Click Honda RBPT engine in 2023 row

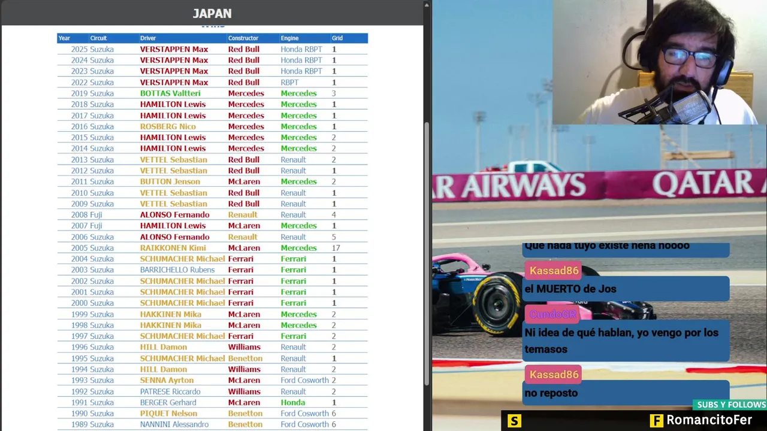(301, 71)
